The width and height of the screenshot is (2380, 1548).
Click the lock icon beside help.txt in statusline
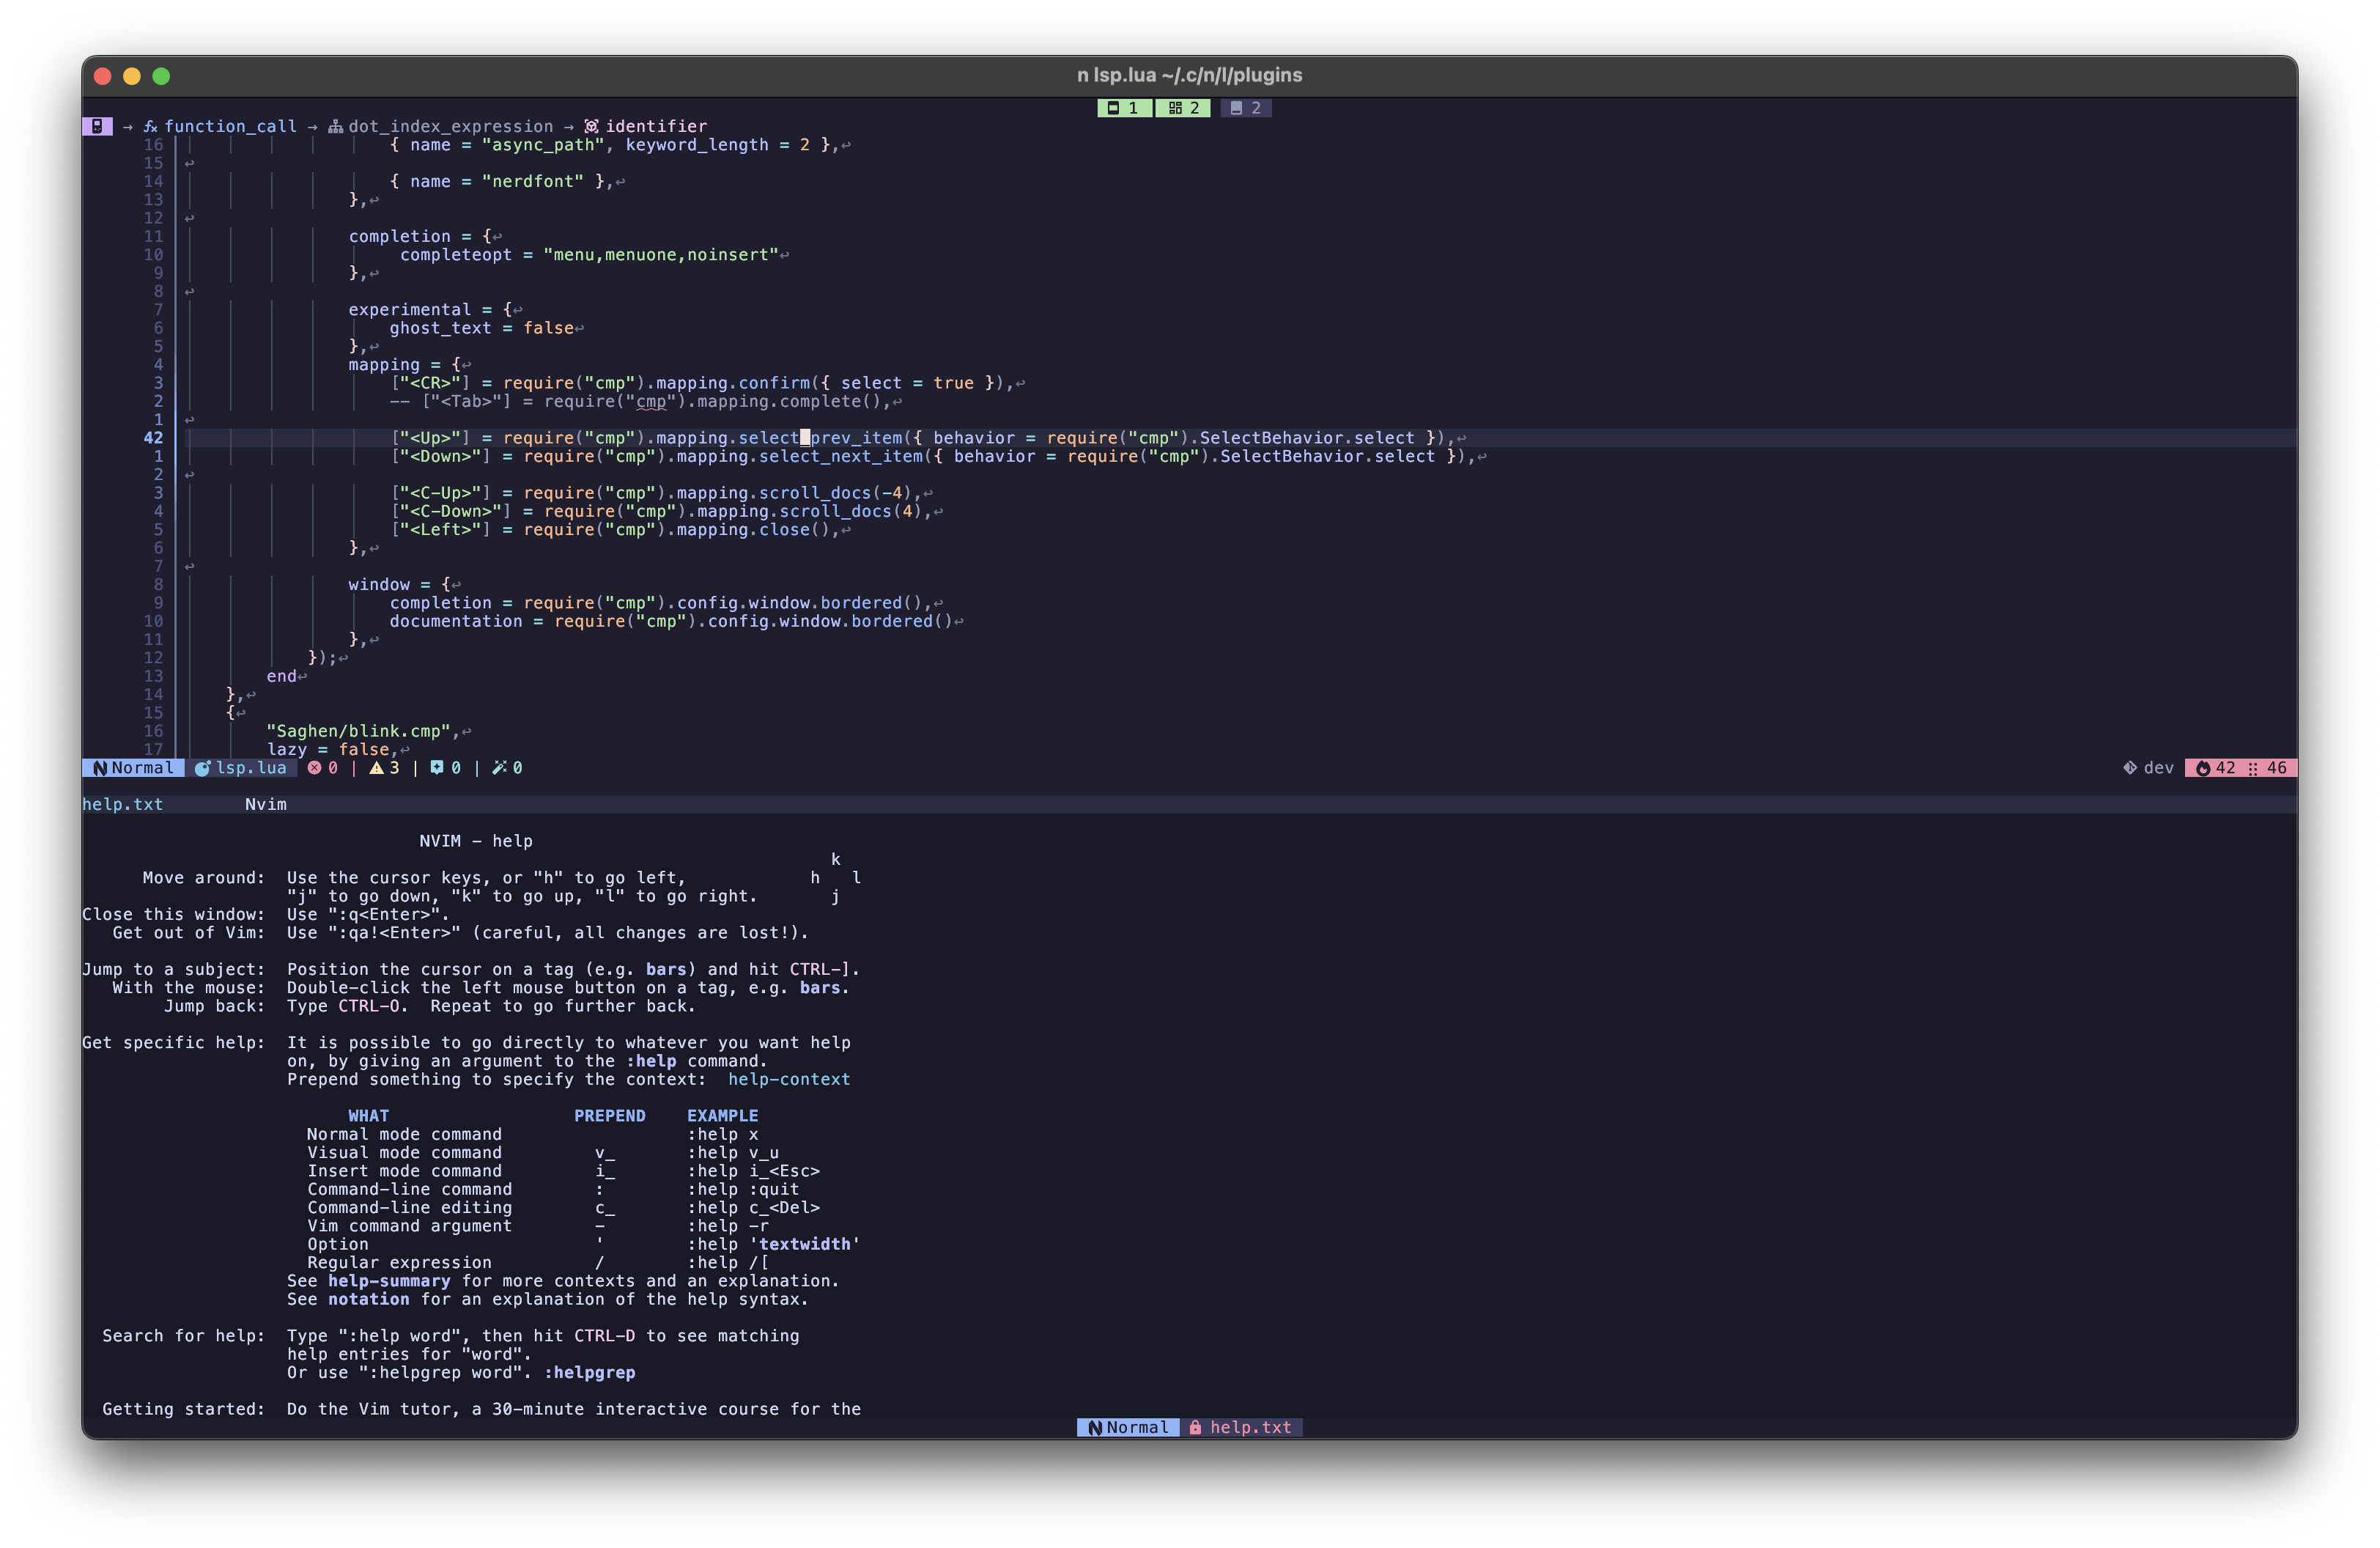[1195, 1428]
